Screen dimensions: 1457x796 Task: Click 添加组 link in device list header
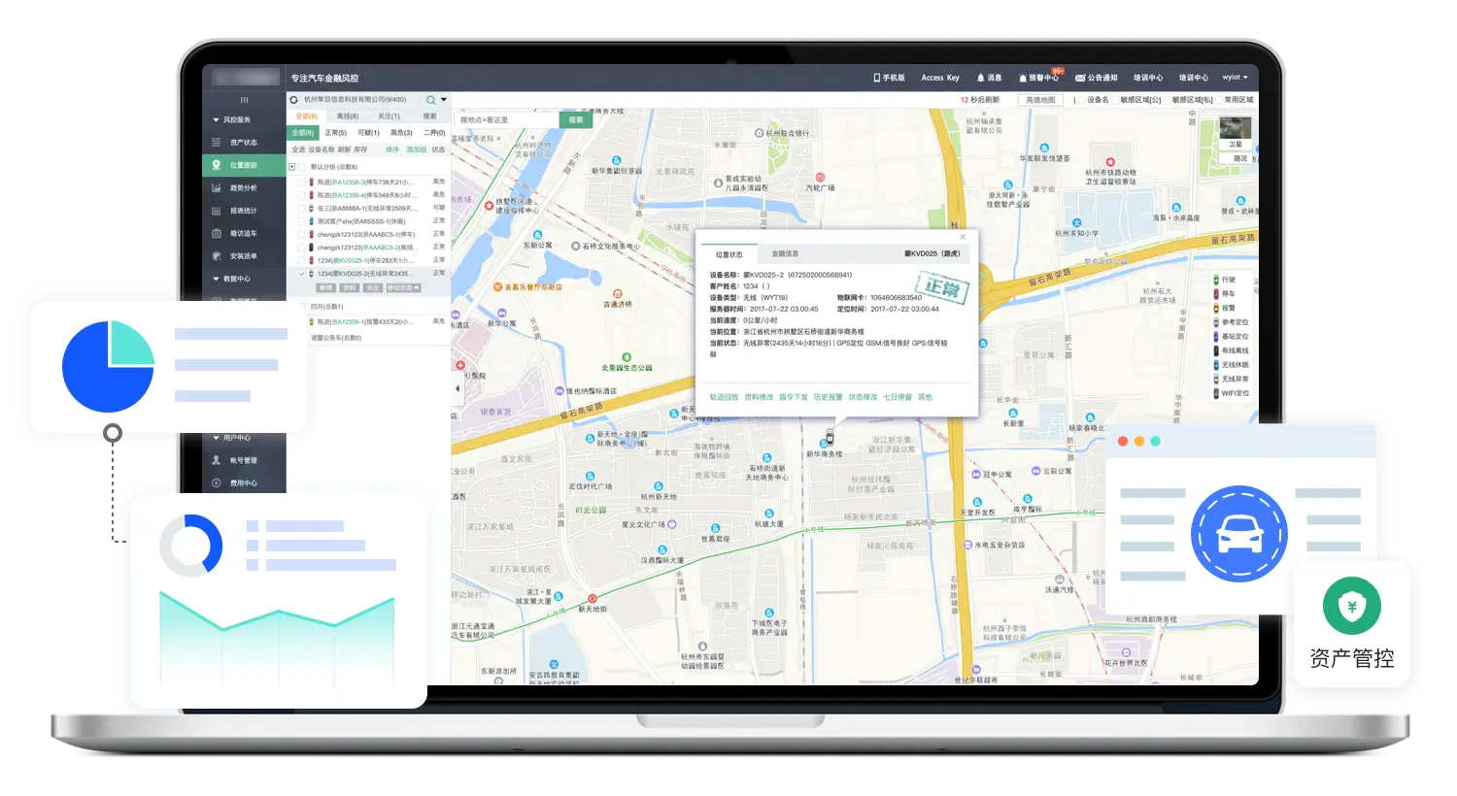[416, 149]
